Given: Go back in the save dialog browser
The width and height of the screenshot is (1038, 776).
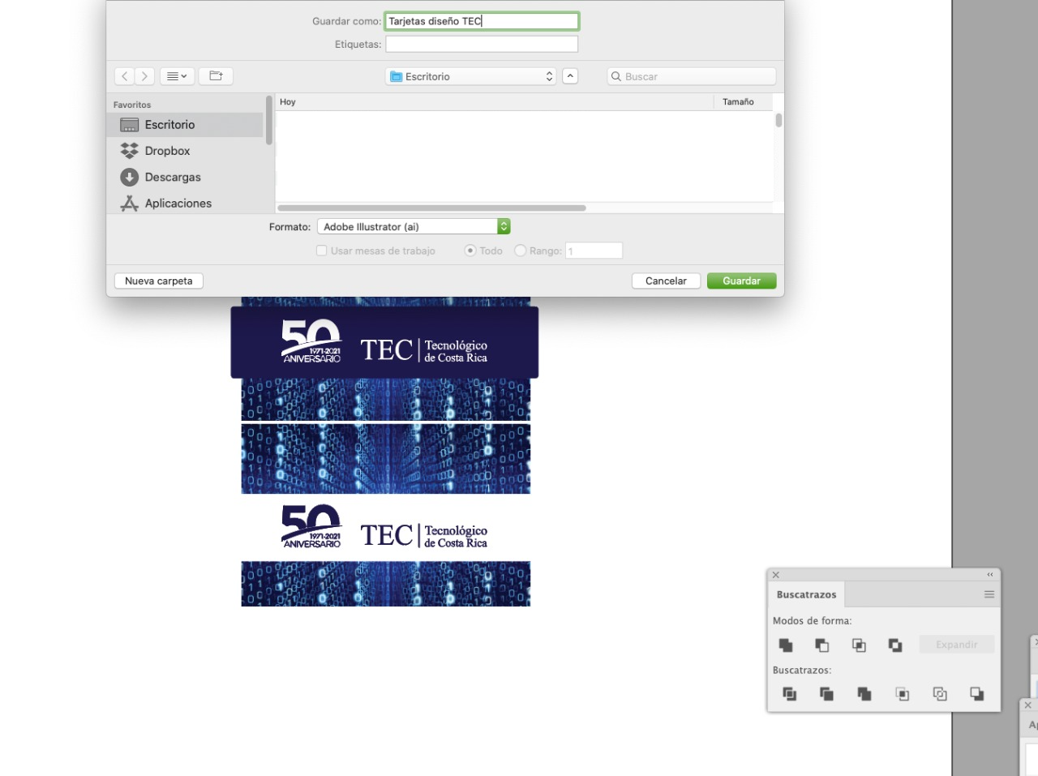Looking at the screenshot, I should click(124, 76).
